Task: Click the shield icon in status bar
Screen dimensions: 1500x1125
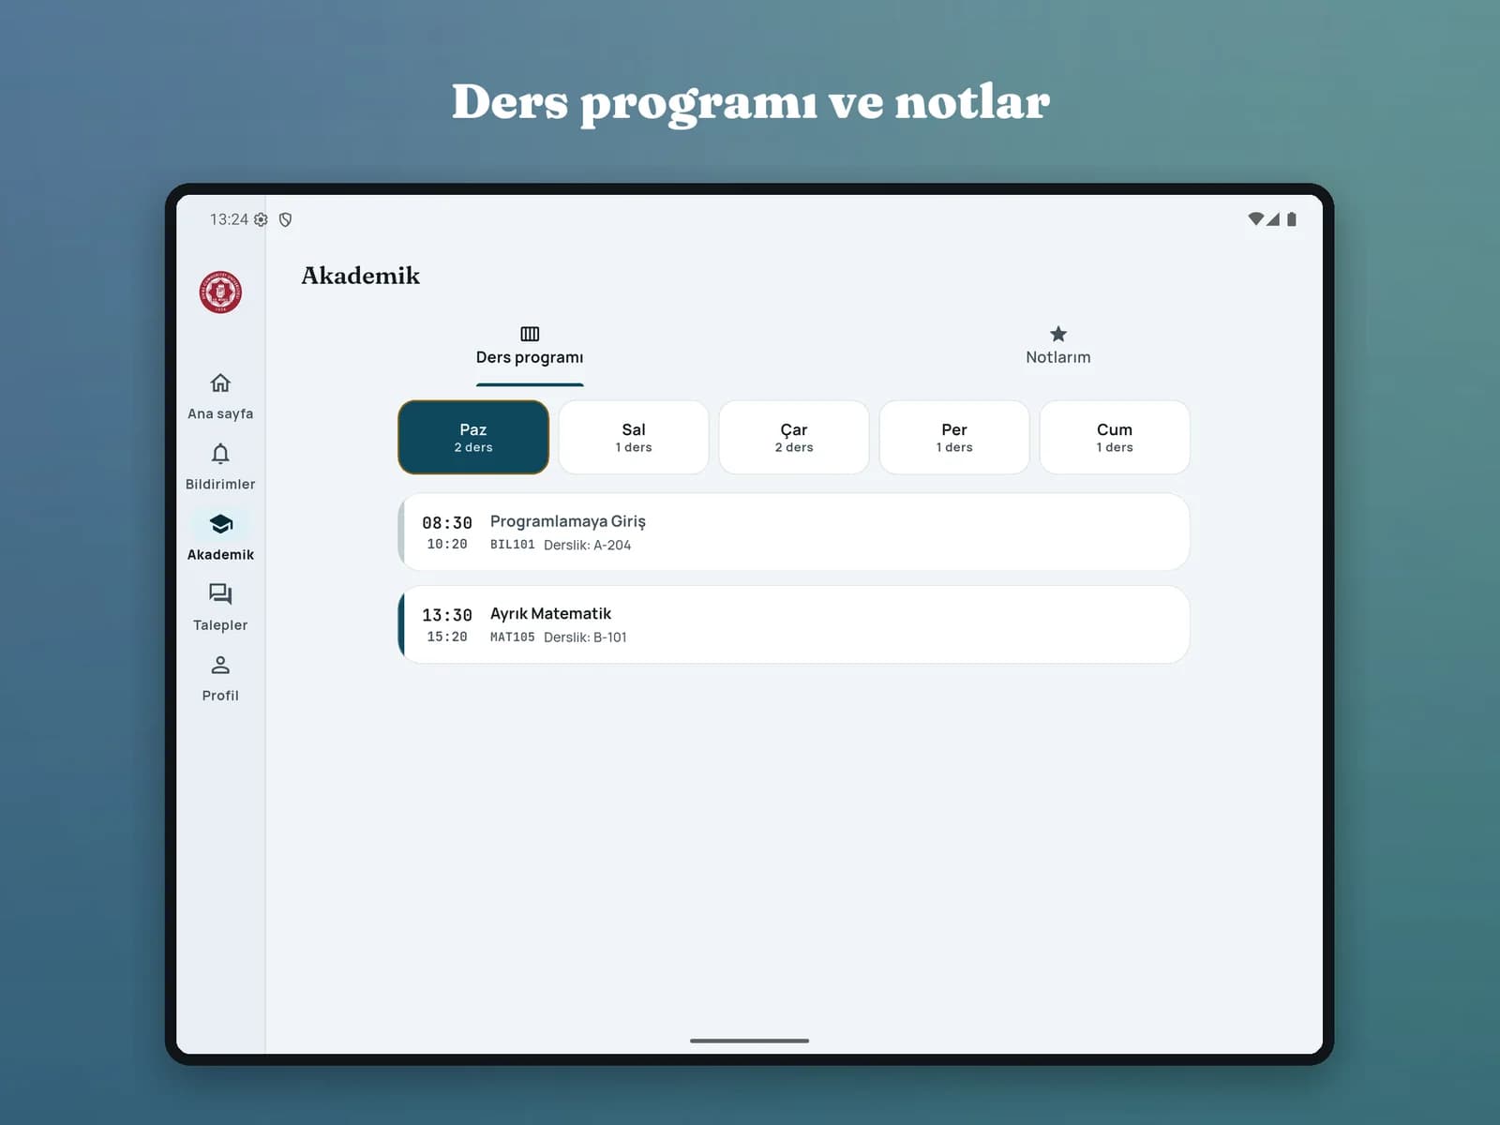Action: (286, 219)
